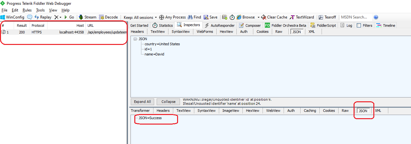Open the Tools menu
Viewport: 411px width, 144px height.
(x=41, y=10)
